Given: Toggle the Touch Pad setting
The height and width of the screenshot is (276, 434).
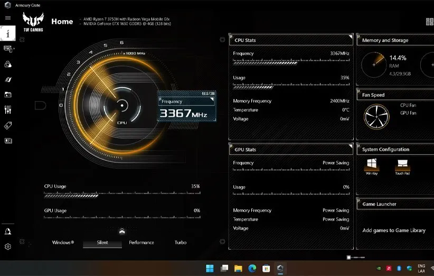Looking at the screenshot, I should (x=402, y=163).
